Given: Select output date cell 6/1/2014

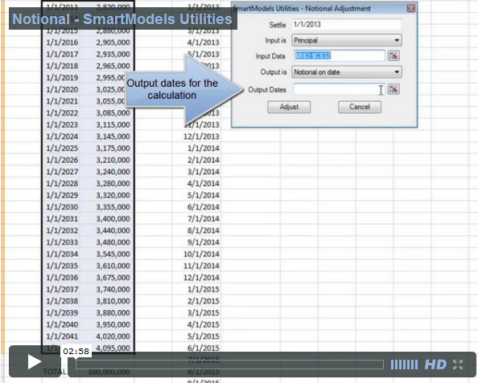Looking at the screenshot, I should [196, 207].
